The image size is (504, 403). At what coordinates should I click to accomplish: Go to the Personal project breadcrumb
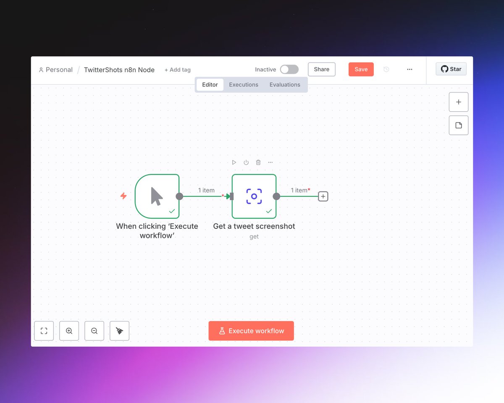[x=55, y=70]
